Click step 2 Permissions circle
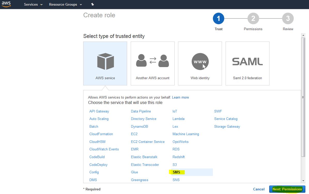The width and height of the screenshot is (309, 194). click(253, 19)
